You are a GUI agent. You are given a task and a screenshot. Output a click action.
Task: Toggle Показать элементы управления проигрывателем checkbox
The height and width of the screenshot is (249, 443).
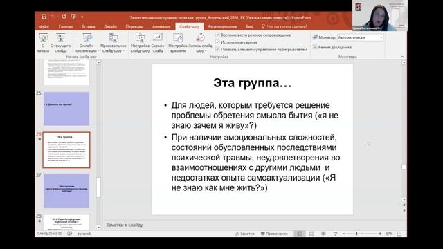pyautogui.click(x=217, y=49)
